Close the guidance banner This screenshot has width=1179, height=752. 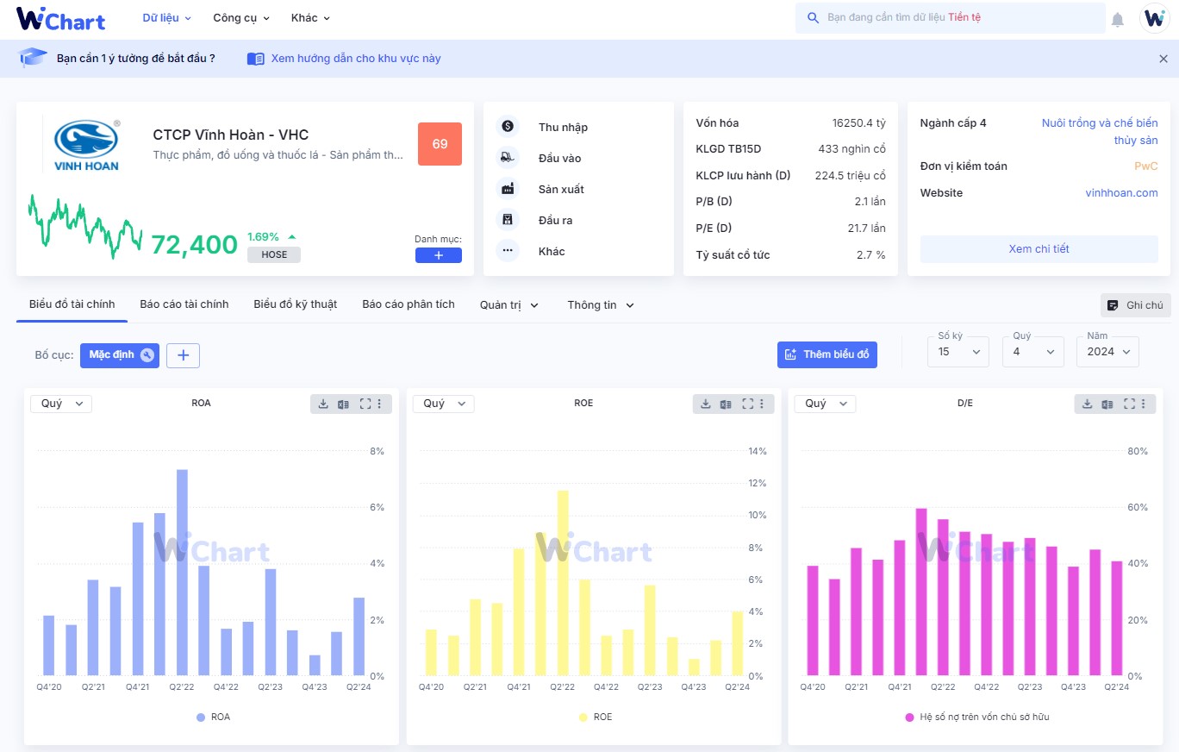(x=1163, y=59)
